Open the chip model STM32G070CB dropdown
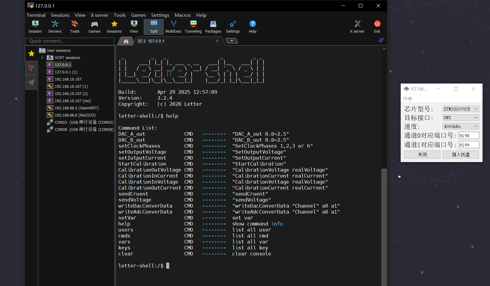This screenshot has width=490, height=286. [461, 109]
